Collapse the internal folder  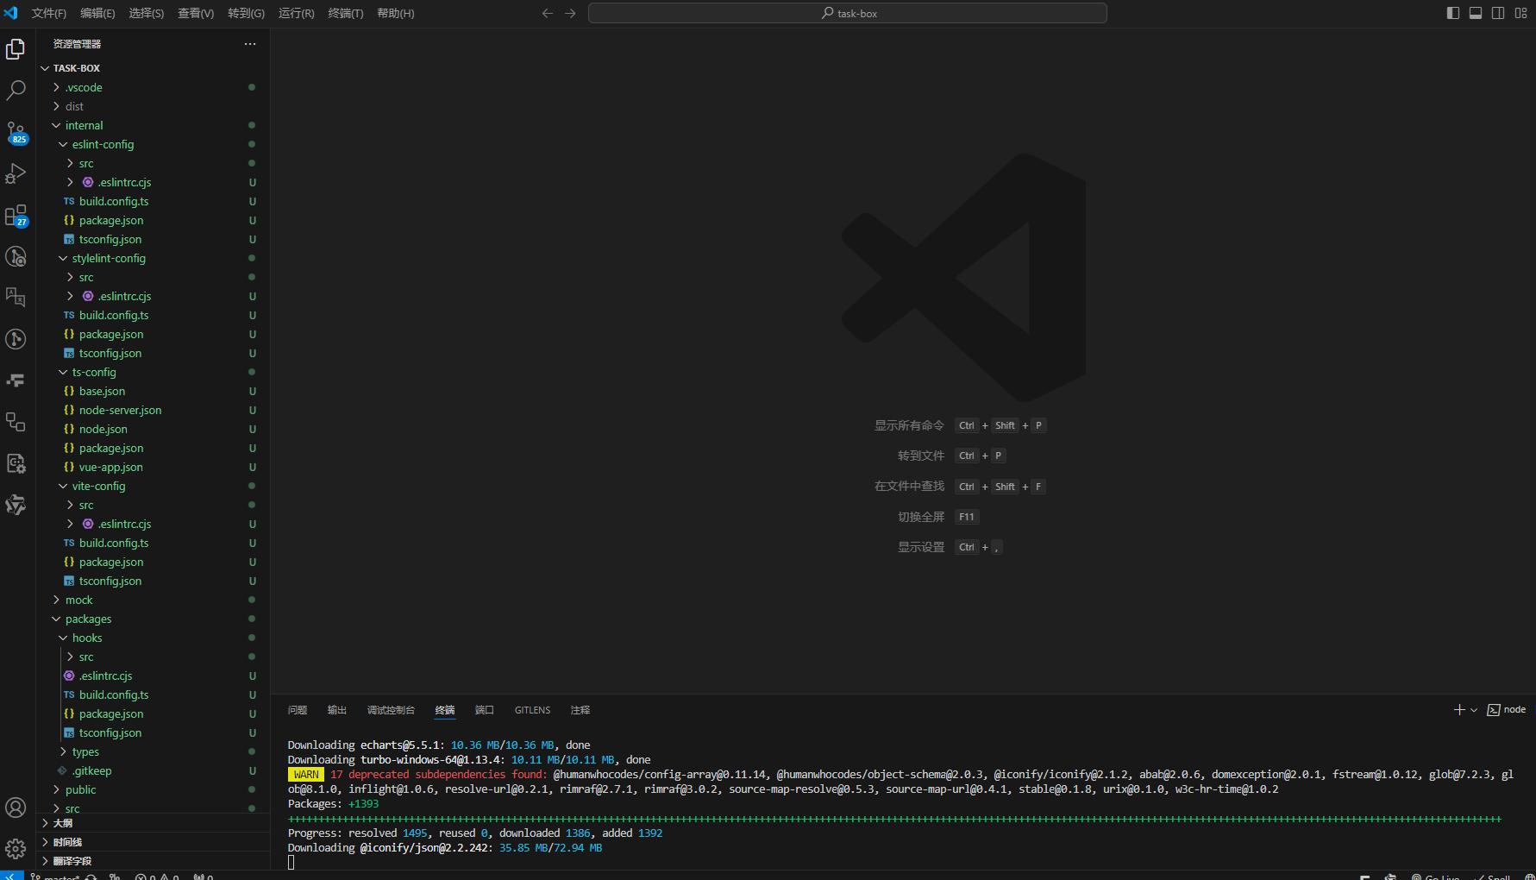coord(154,125)
